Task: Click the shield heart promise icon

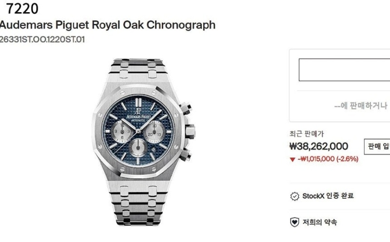Action: tap(294, 223)
